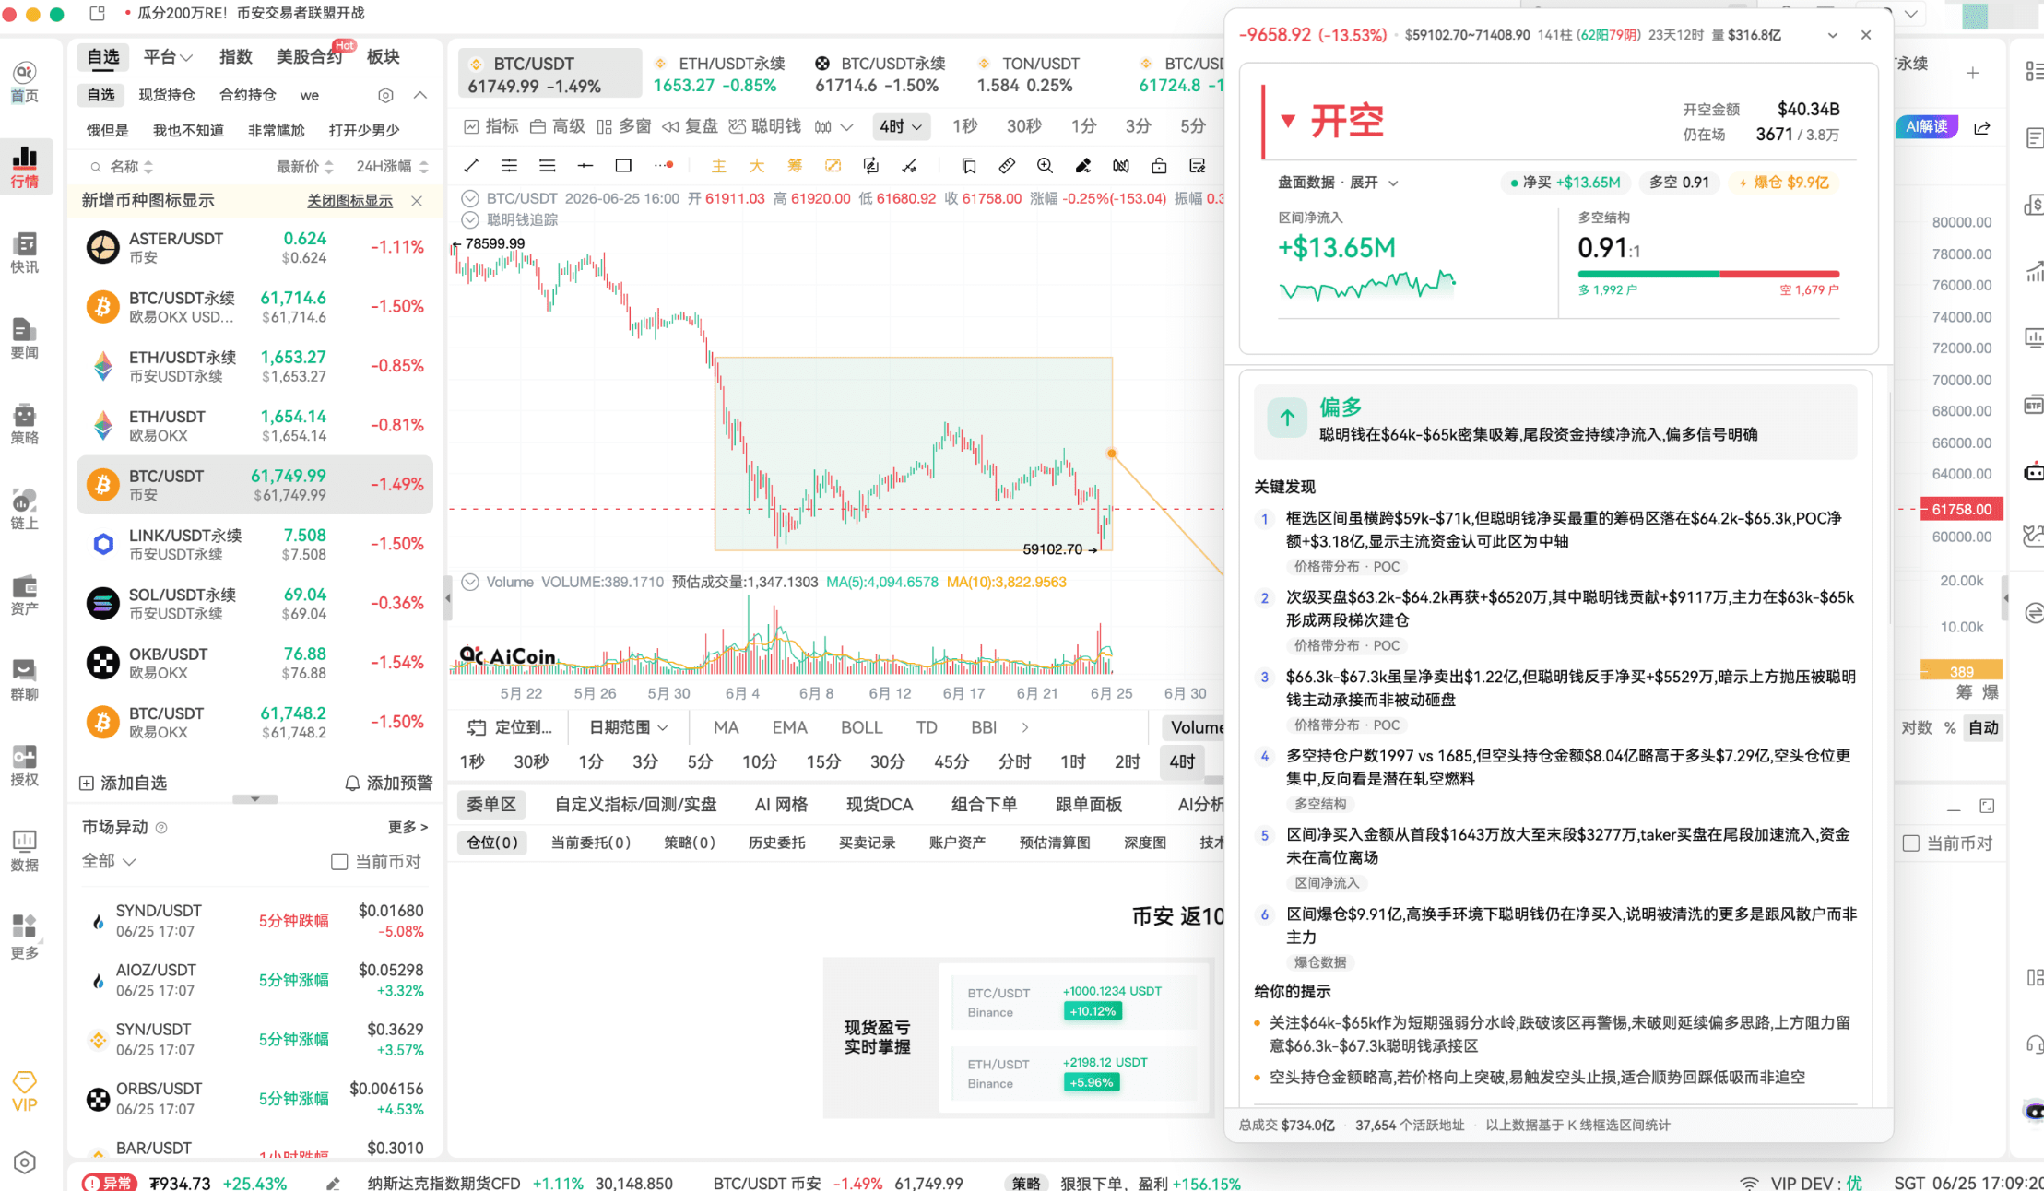The height and width of the screenshot is (1191, 2044).
Task: Expand the popup header chevron near close
Action: (1833, 35)
